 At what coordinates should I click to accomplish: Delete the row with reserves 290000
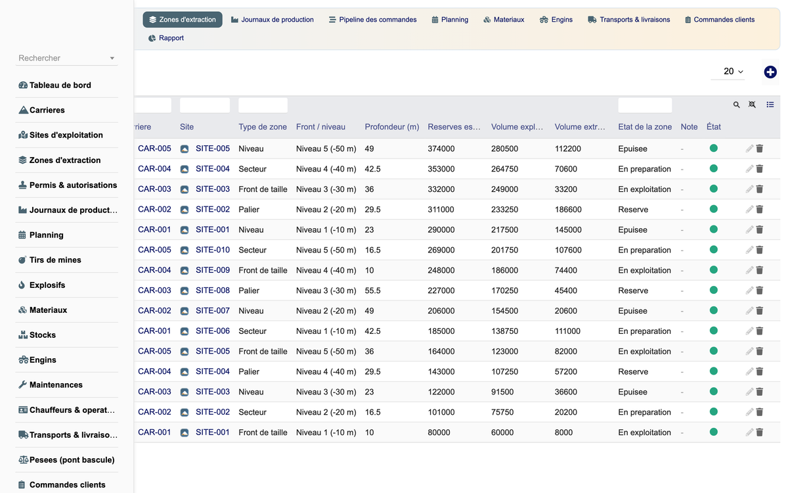760,230
